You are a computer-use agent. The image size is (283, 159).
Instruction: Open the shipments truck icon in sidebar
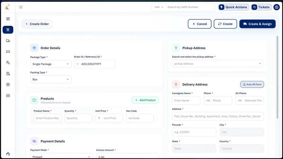coord(8,41)
